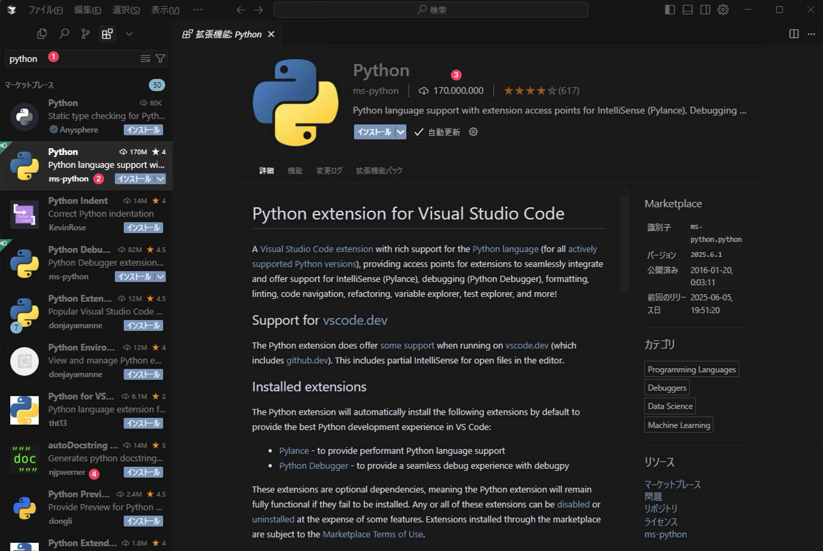Select the autoDocstring doc icon
The height and width of the screenshot is (551, 823).
coord(24,459)
